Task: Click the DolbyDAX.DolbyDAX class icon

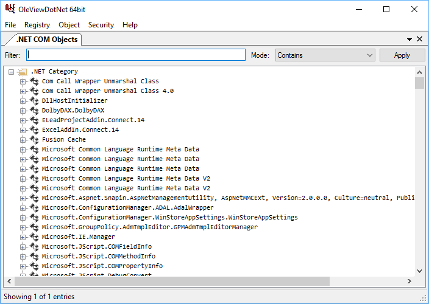Action: point(34,111)
